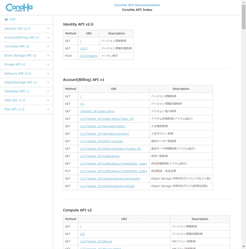Open the /v2.0/tokens POST link
Screen dimensions: 246x249
pos(89,56)
